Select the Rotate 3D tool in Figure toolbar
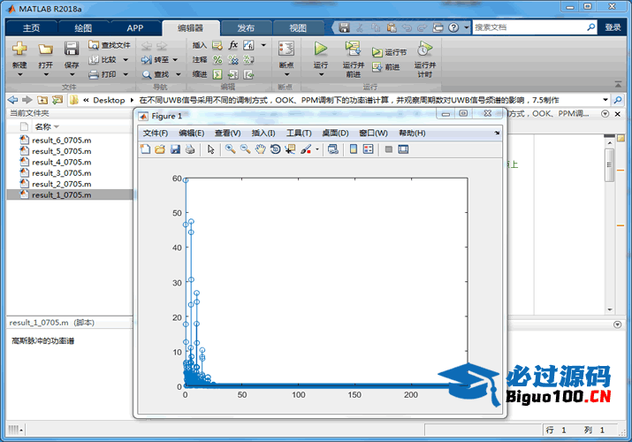Image resolution: width=632 pixels, height=442 pixels. pyautogui.click(x=275, y=149)
